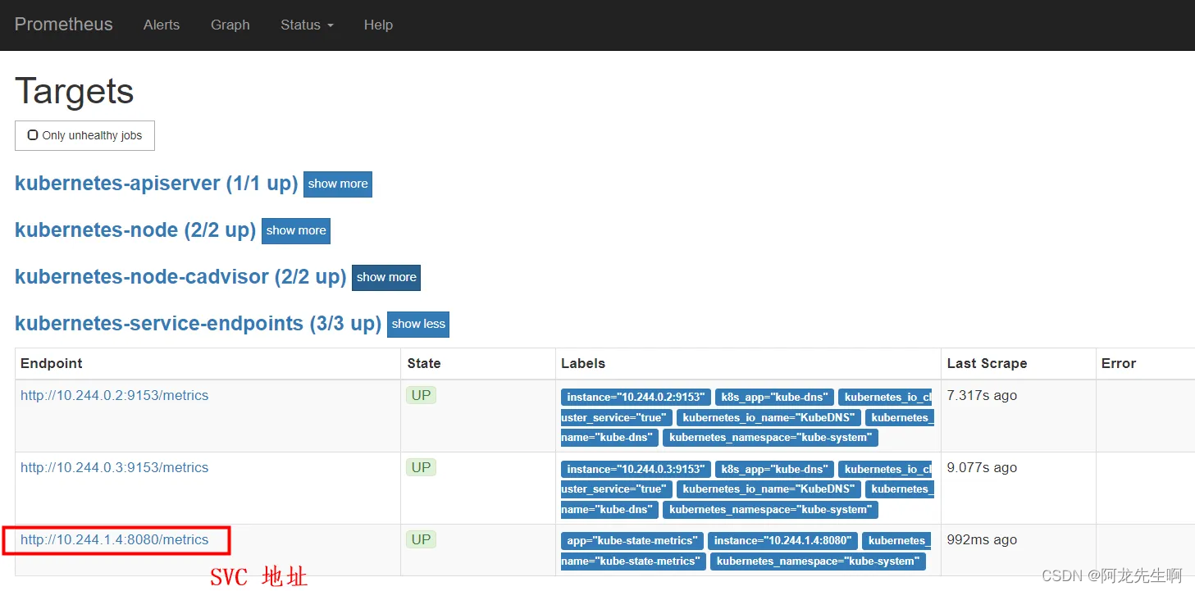Go to the Graph page
Screen dimensions: 1195x591
[230, 25]
